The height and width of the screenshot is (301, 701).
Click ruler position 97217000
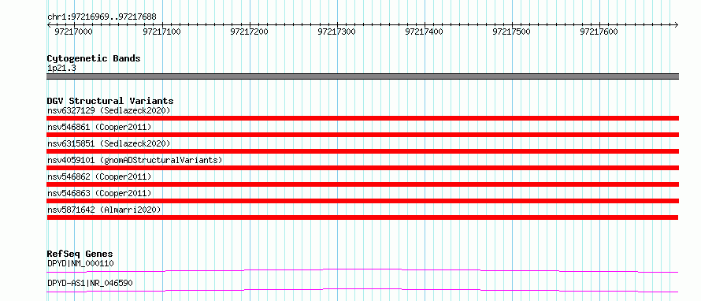(x=73, y=32)
